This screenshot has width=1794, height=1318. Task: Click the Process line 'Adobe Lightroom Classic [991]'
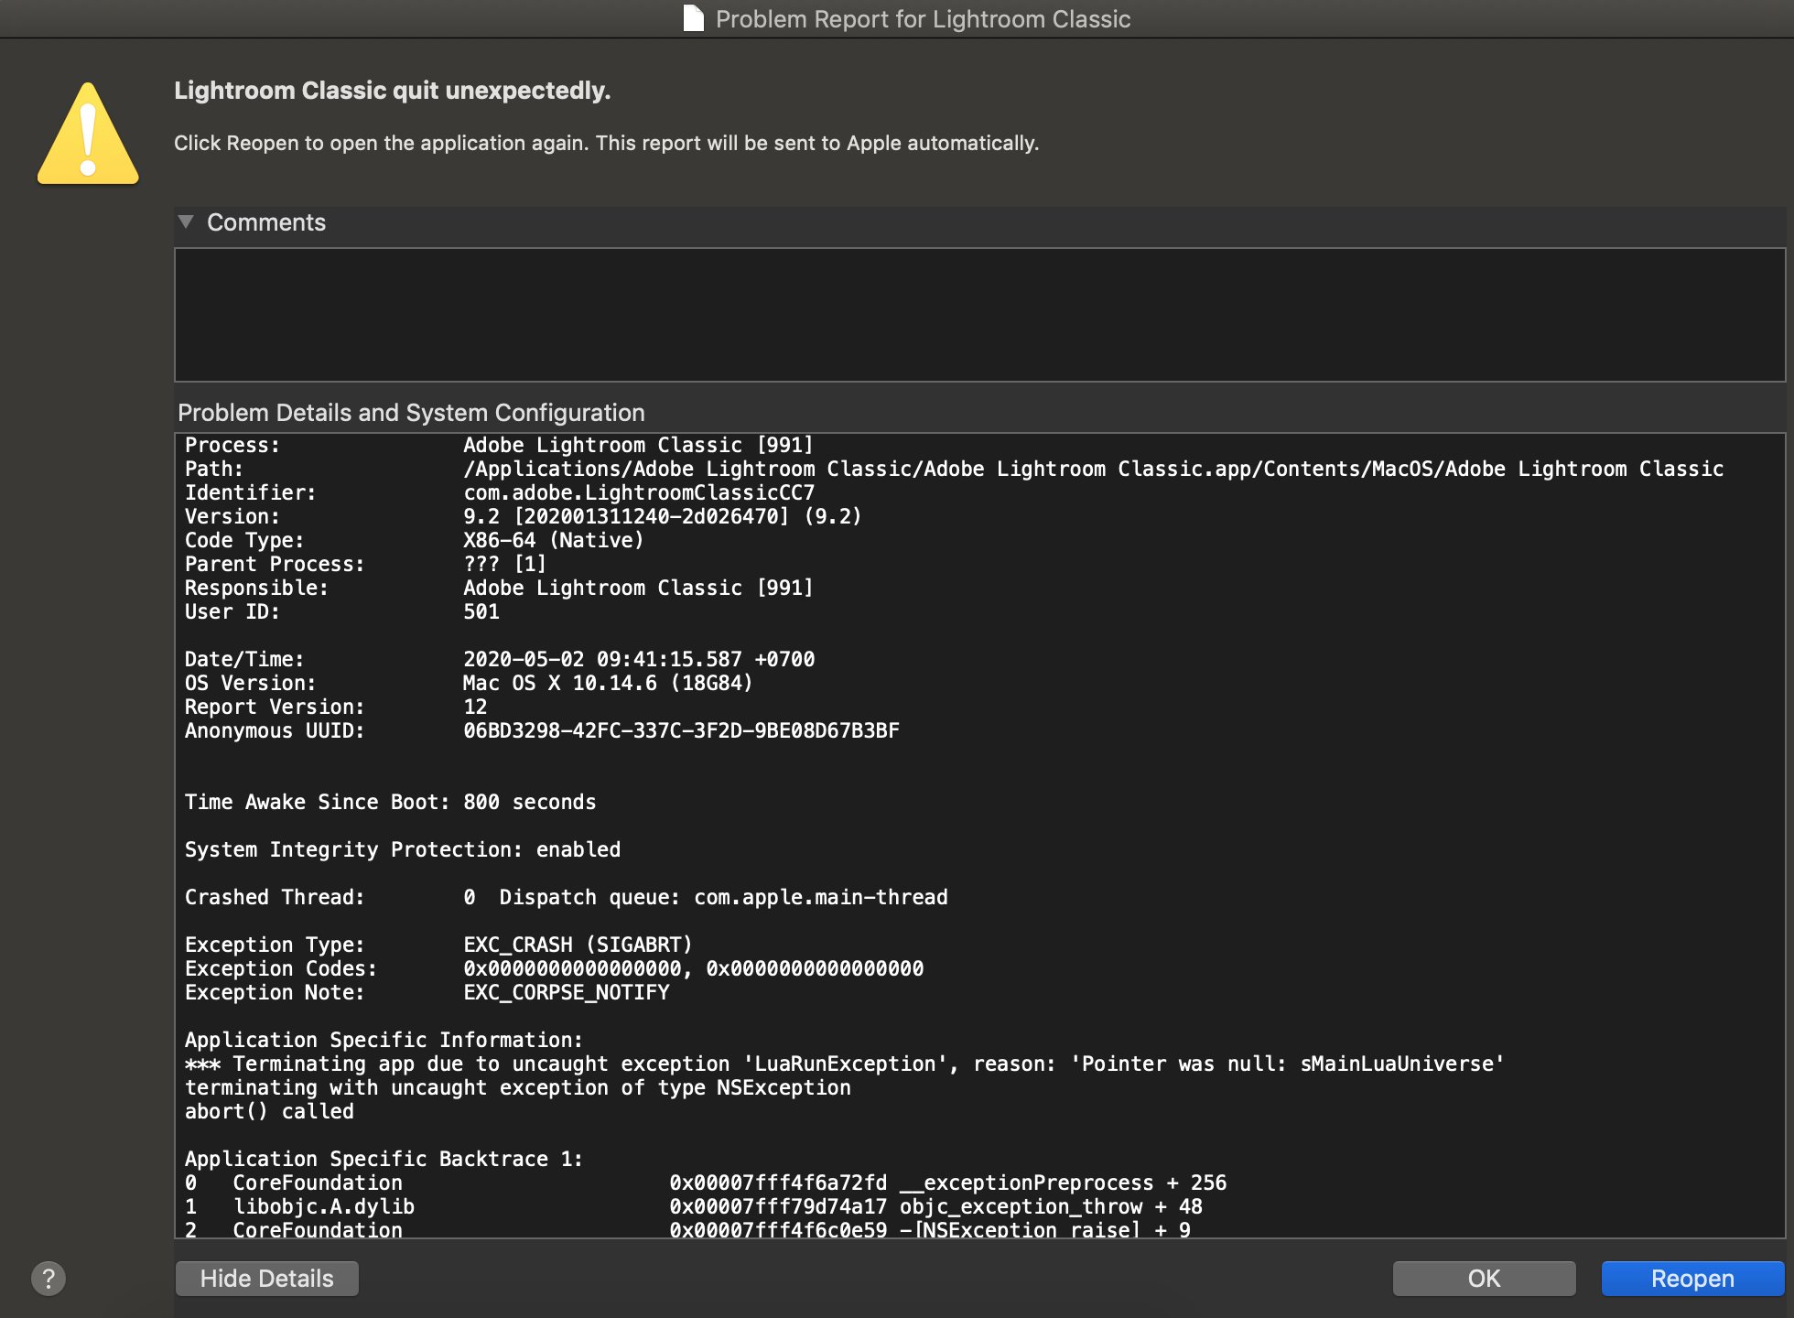(x=638, y=445)
